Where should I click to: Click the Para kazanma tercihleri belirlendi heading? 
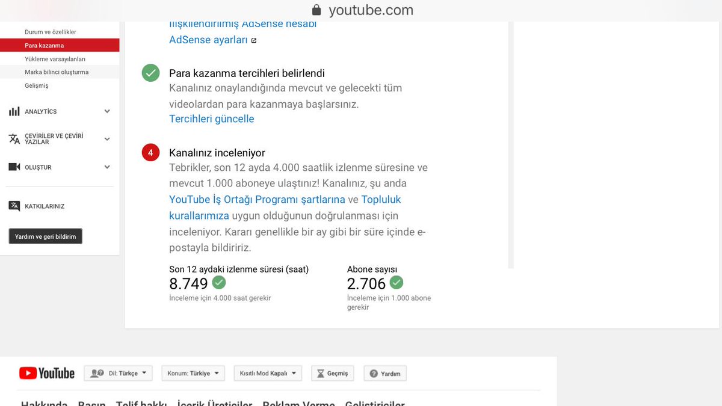pos(247,73)
